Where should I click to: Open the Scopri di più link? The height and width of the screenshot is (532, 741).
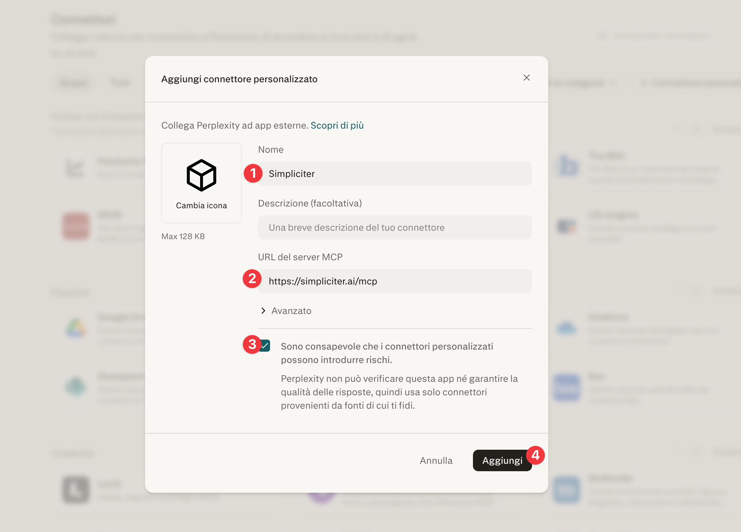tap(337, 125)
